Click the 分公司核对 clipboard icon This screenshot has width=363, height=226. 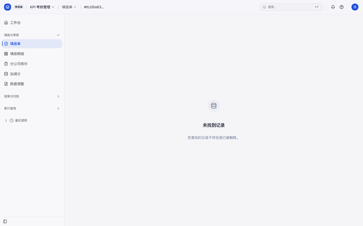click(x=6, y=64)
